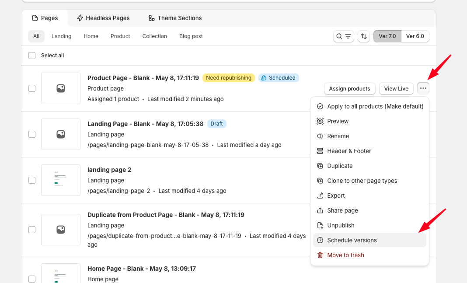Click the Rename icon in menu
This screenshot has height=283, width=467.
pyautogui.click(x=320, y=136)
